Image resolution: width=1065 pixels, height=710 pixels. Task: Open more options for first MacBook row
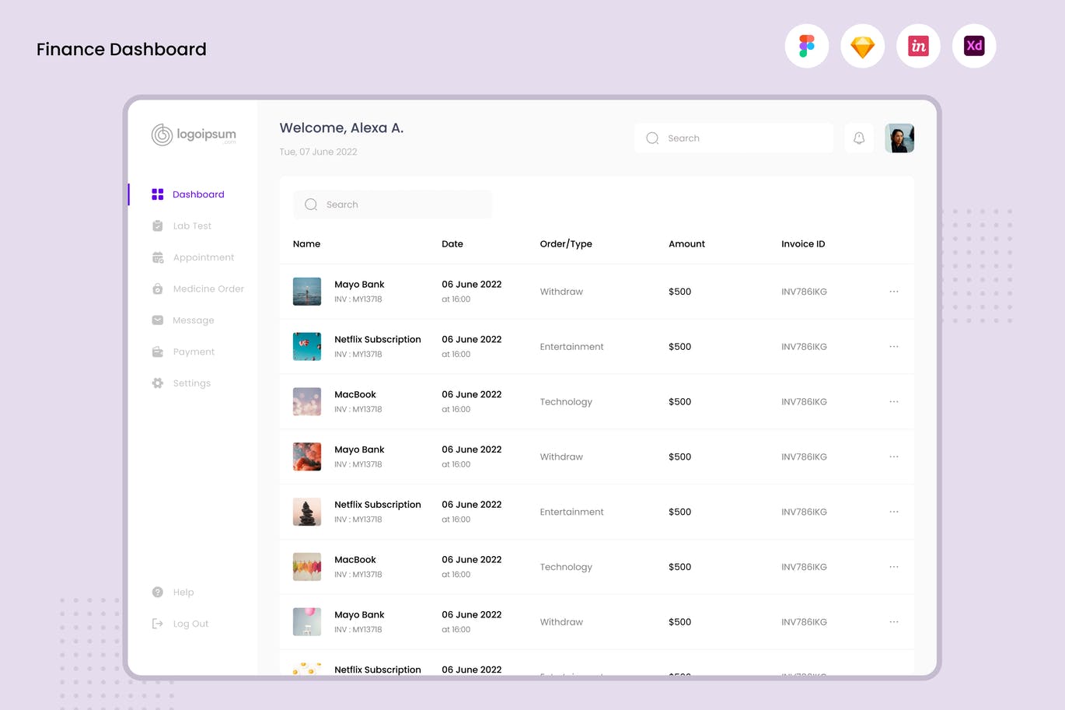coord(894,401)
